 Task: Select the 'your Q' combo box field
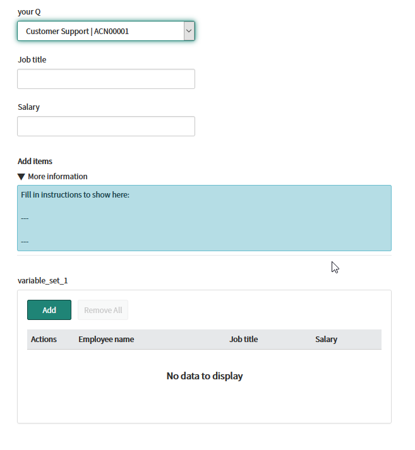point(106,31)
